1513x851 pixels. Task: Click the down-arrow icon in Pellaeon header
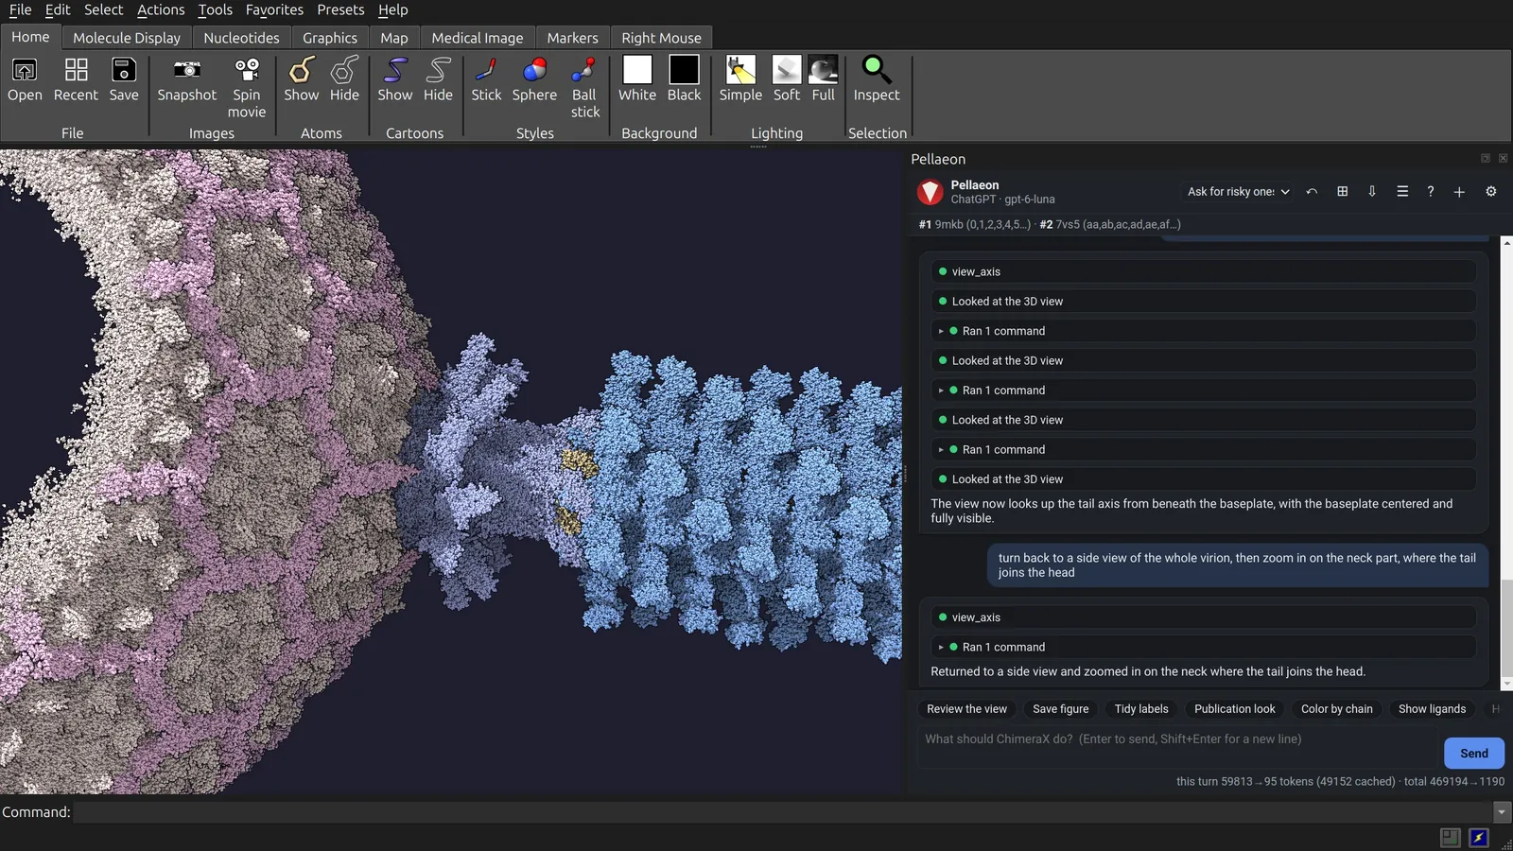(1372, 191)
